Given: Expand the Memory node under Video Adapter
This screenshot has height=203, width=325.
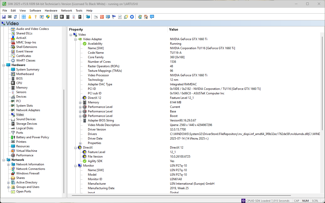Looking at the screenshot, I should tap(80, 102).
